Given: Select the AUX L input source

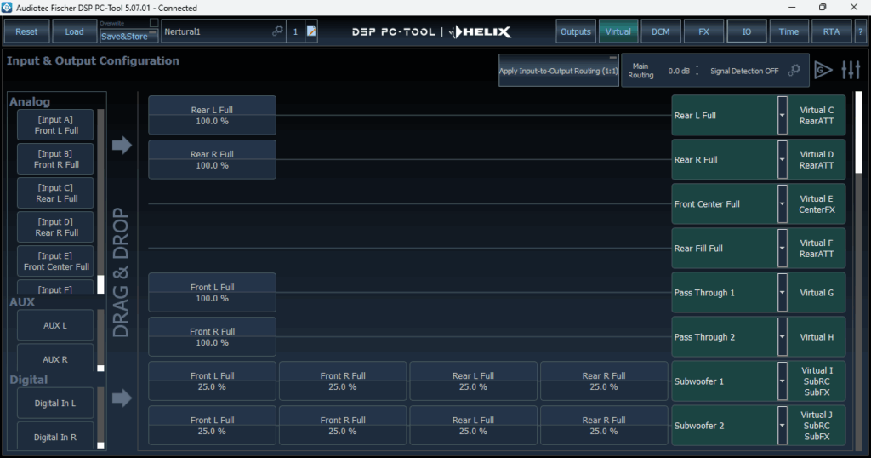Looking at the screenshot, I should click(x=55, y=325).
